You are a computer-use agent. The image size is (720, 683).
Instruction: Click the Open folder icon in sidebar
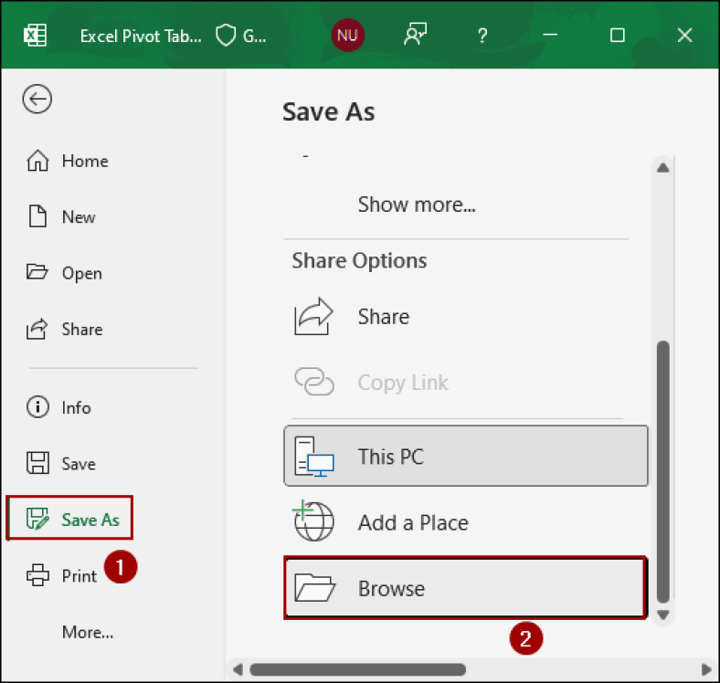37,272
